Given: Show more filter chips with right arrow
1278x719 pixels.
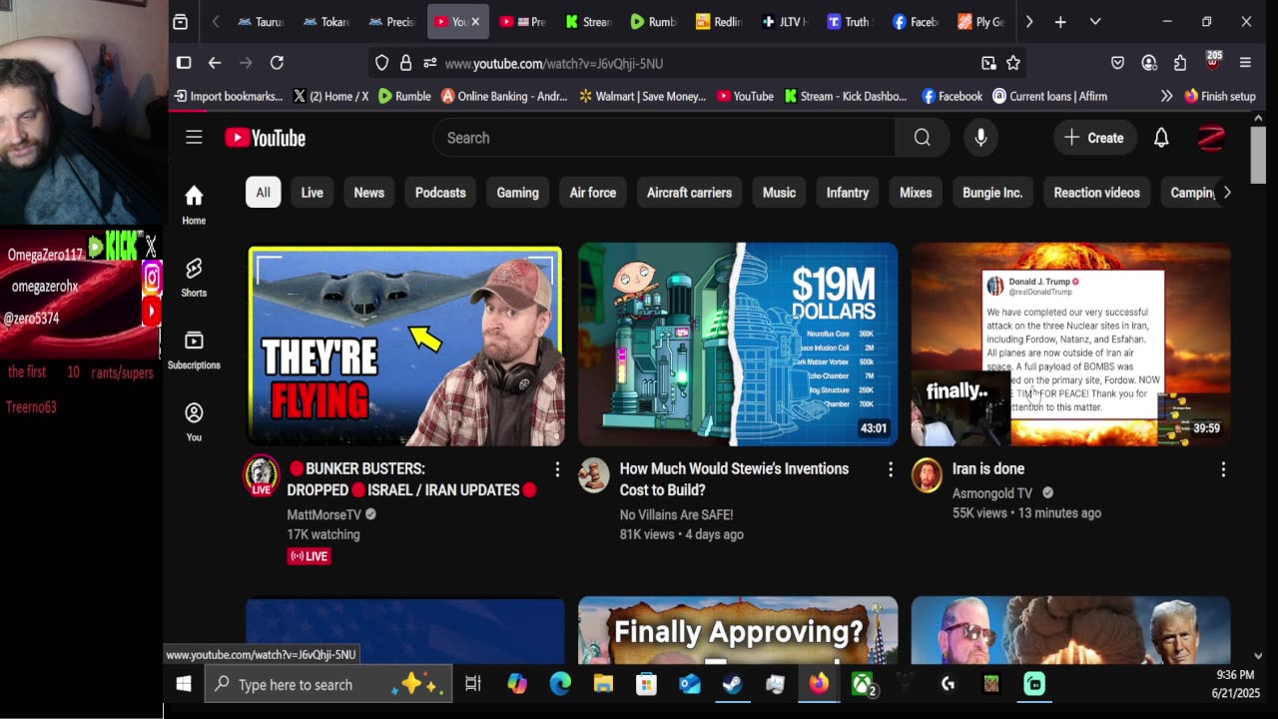Looking at the screenshot, I should pyautogui.click(x=1227, y=193).
